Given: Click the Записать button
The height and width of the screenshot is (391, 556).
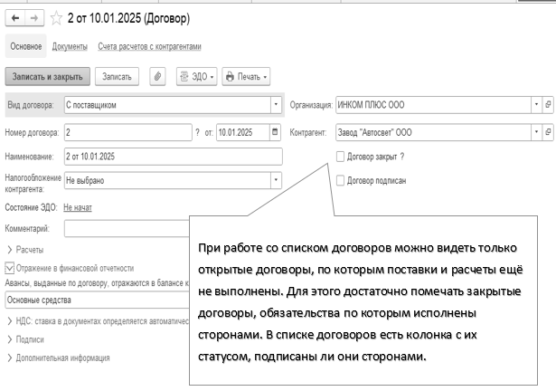Looking at the screenshot, I should point(117,76).
